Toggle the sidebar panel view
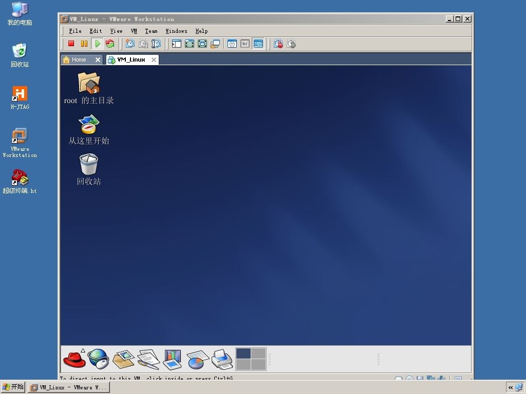This screenshot has width=526, height=394. tap(177, 44)
